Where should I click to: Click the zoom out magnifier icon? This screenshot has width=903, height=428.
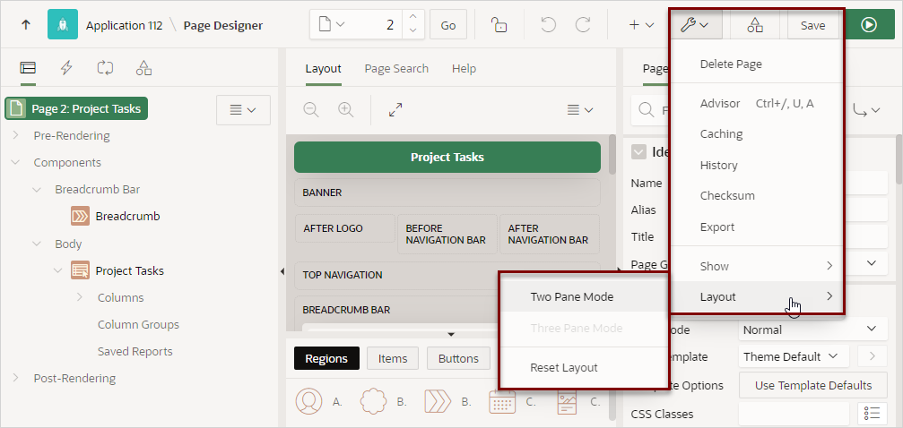tap(311, 110)
